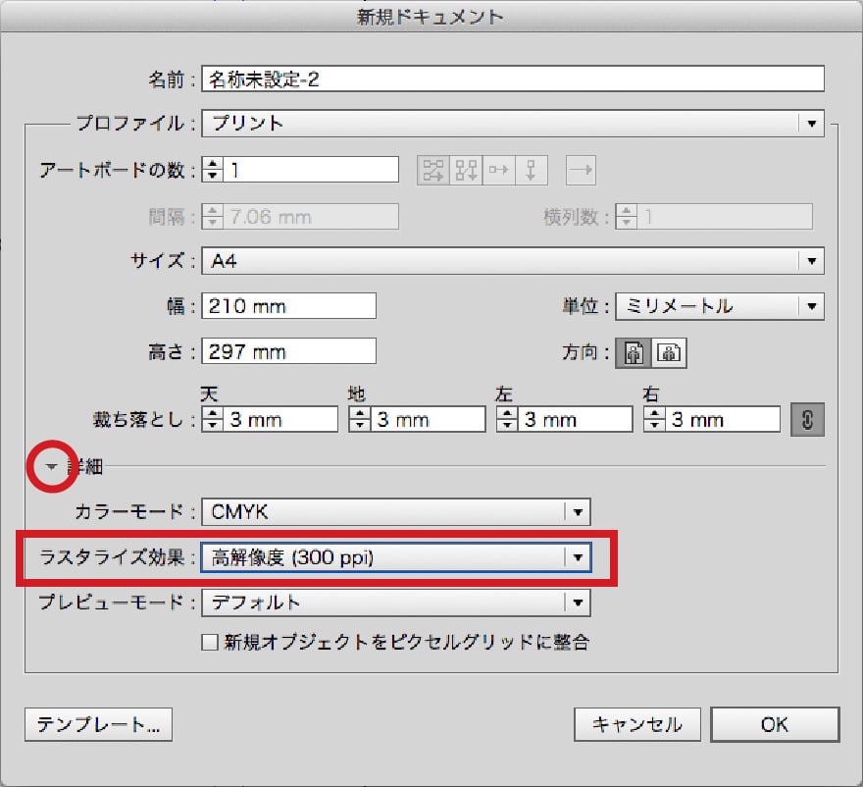The width and height of the screenshot is (863, 787).
Task: Select landscape orientation icon
Action: tap(671, 353)
